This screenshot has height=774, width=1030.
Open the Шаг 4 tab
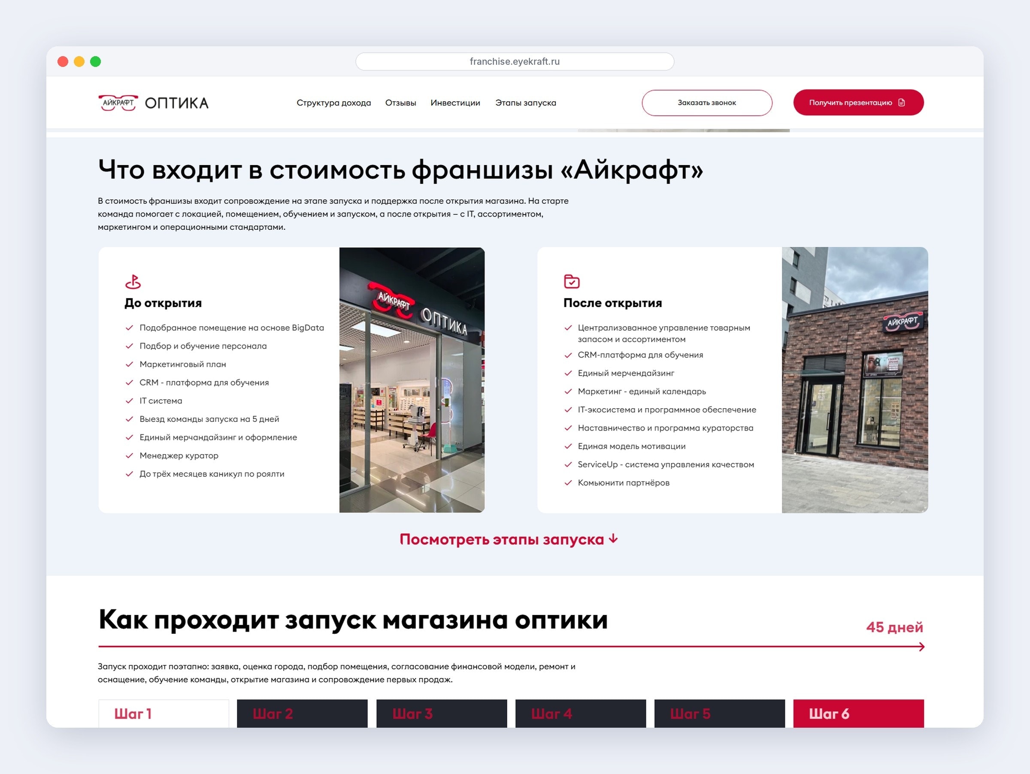coord(581,714)
